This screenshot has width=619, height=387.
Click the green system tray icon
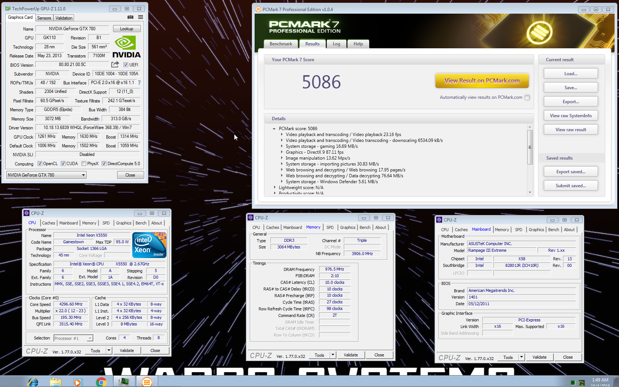[x=573, y=383]
